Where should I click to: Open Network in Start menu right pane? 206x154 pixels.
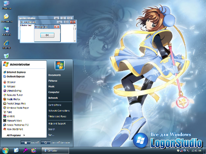[x=53, y=98]
